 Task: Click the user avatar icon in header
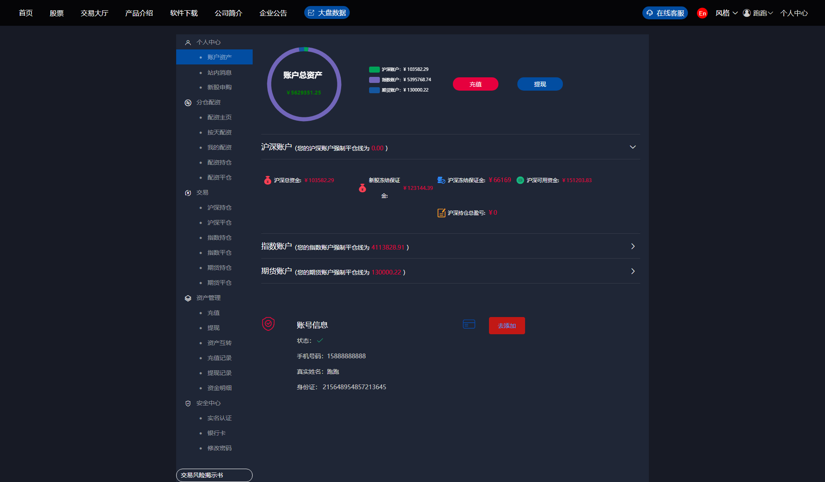click(747, 13)
